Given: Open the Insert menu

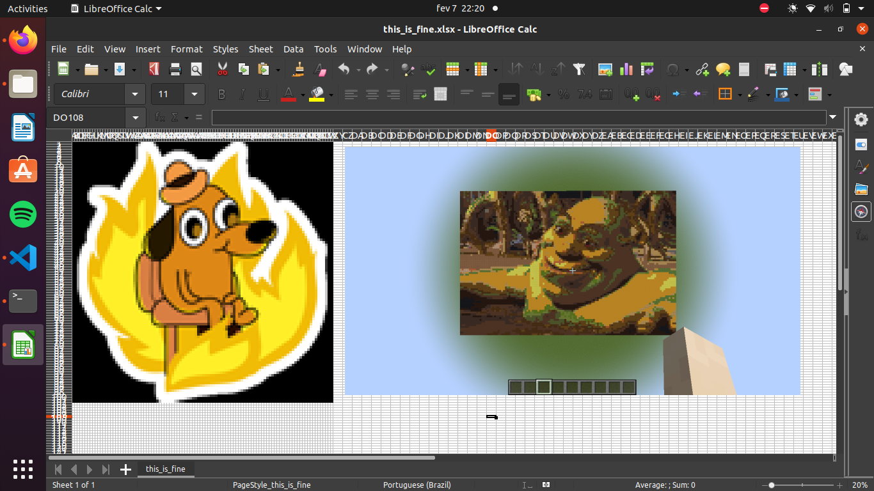Looking at the screenshot, I should (148, 49).
